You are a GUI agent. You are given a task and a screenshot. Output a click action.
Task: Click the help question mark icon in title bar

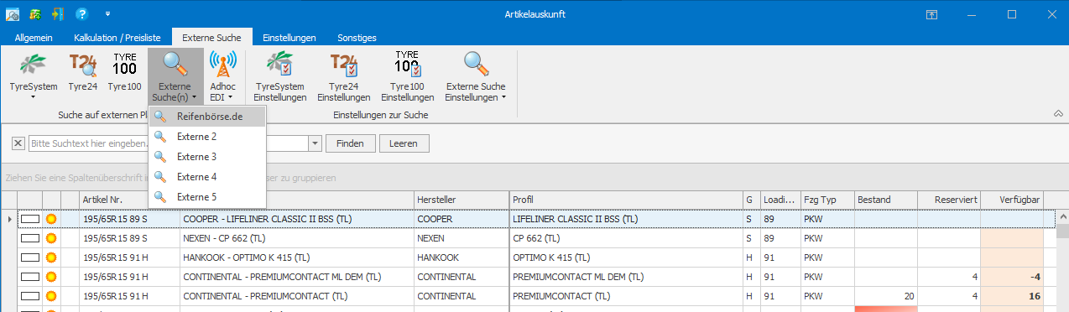tap(81, 14)
